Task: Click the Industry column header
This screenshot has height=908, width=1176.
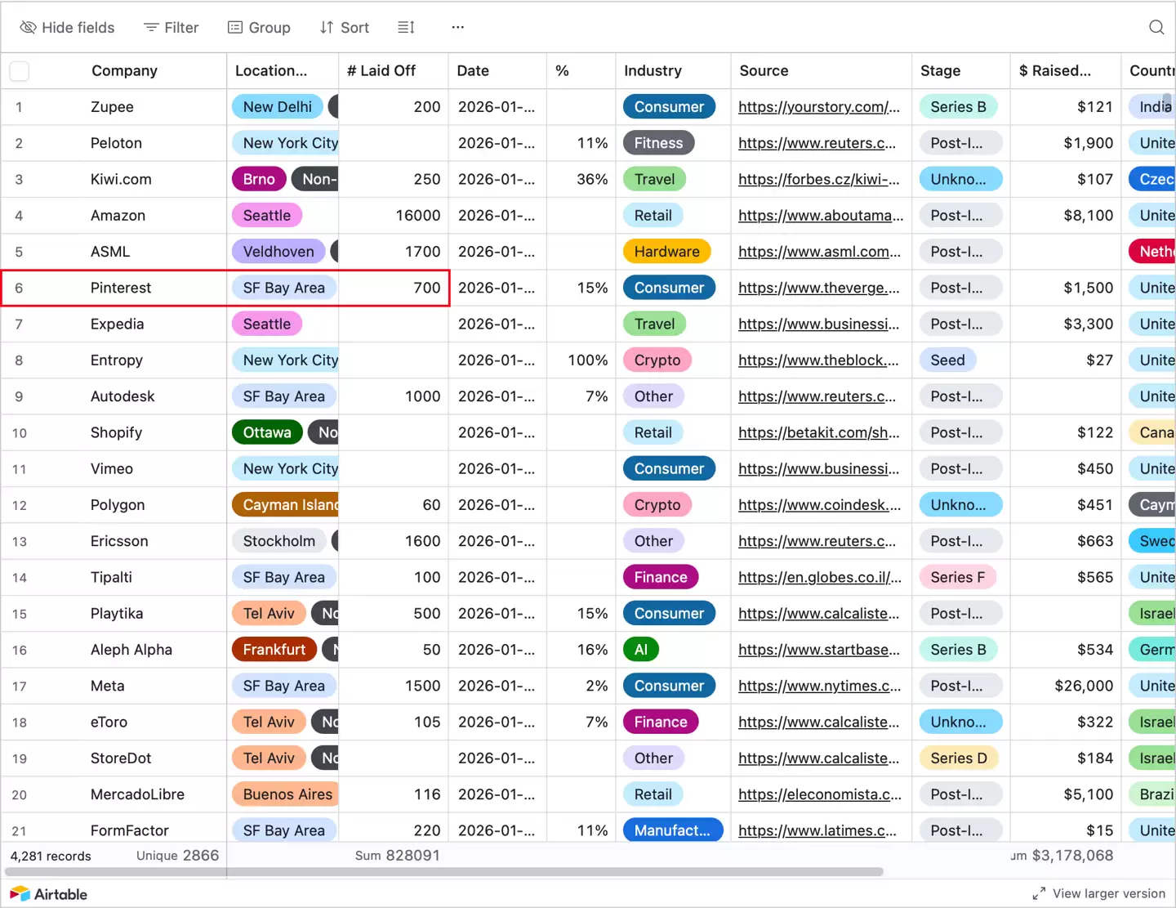Action: click(x=653, y=71)
